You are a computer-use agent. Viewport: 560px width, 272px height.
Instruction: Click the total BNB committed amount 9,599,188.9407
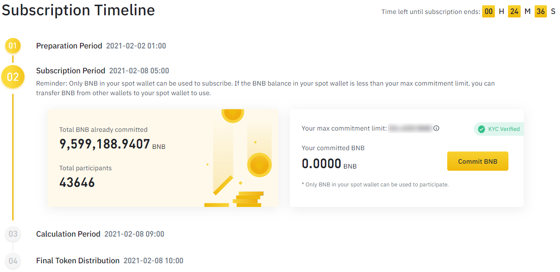(105, 144)
